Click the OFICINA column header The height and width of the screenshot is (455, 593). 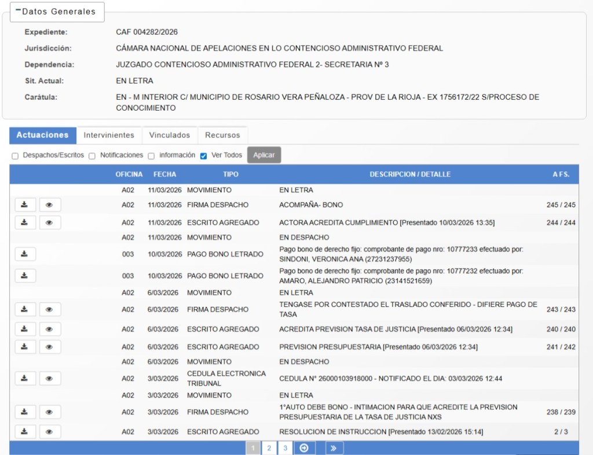[x=129, y=174]
